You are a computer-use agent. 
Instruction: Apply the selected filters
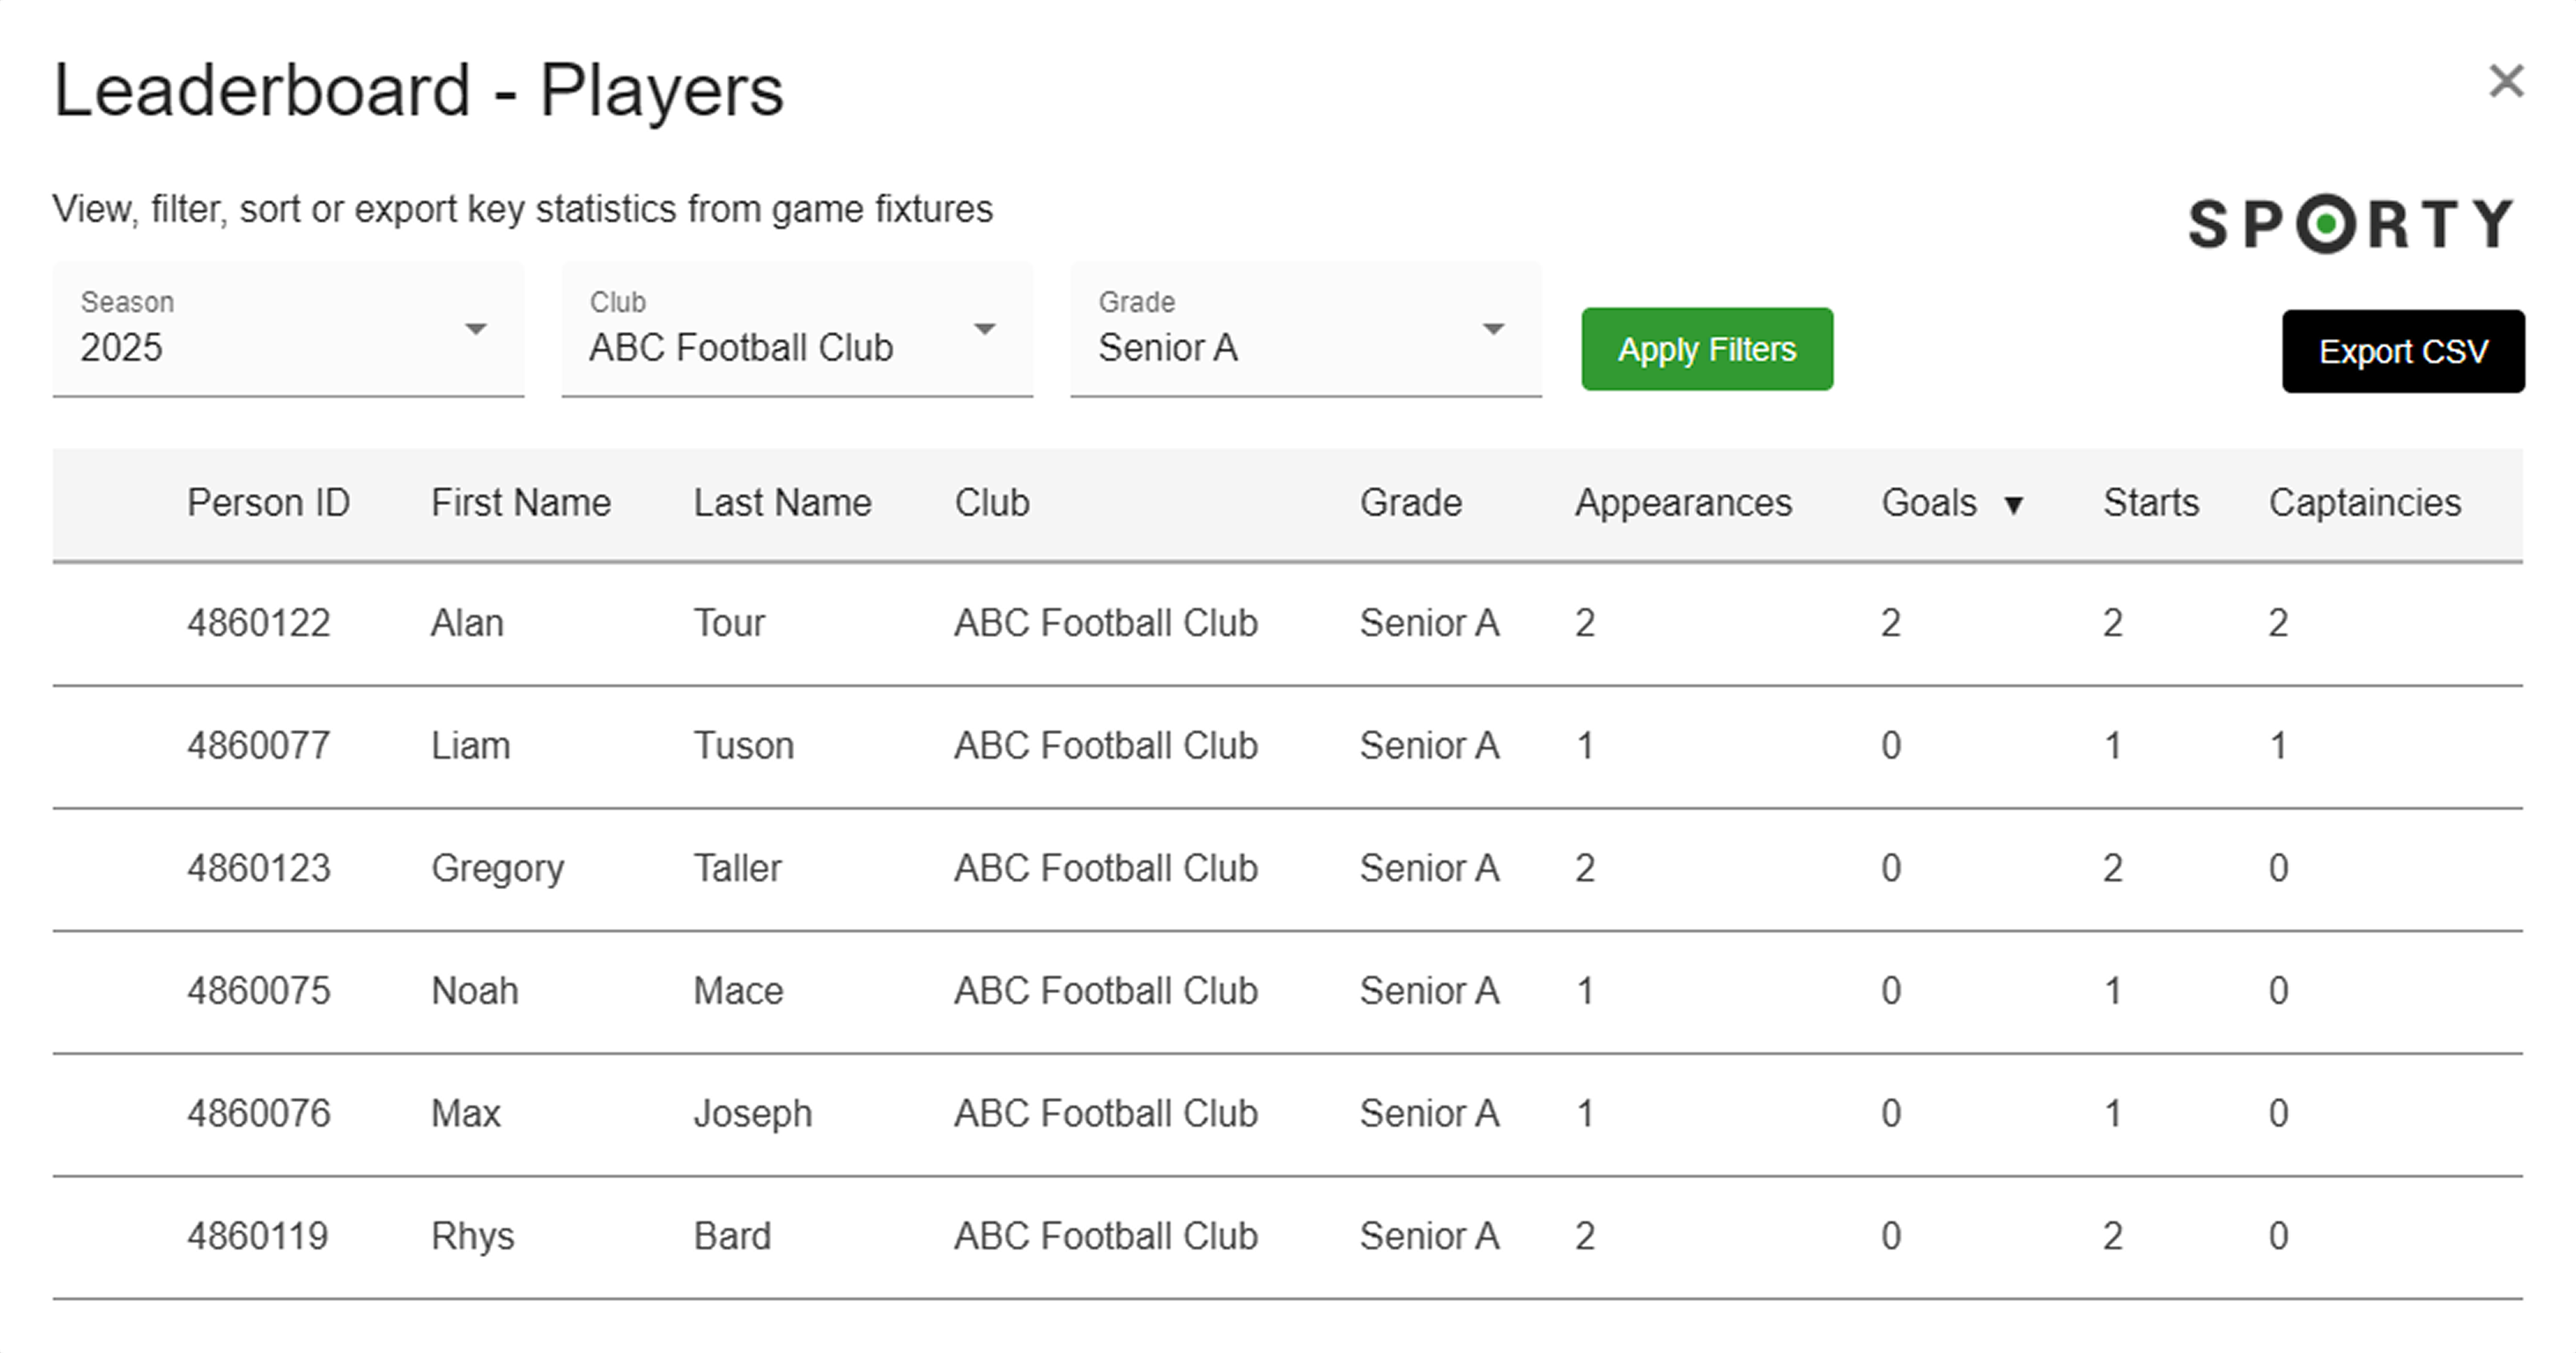(1707, 349)
